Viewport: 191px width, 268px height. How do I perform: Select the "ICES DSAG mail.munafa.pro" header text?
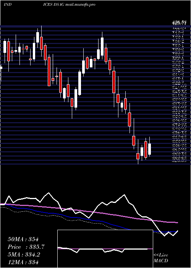(x=70, y=5)
